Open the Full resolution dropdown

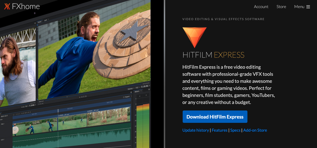(137, 88)
